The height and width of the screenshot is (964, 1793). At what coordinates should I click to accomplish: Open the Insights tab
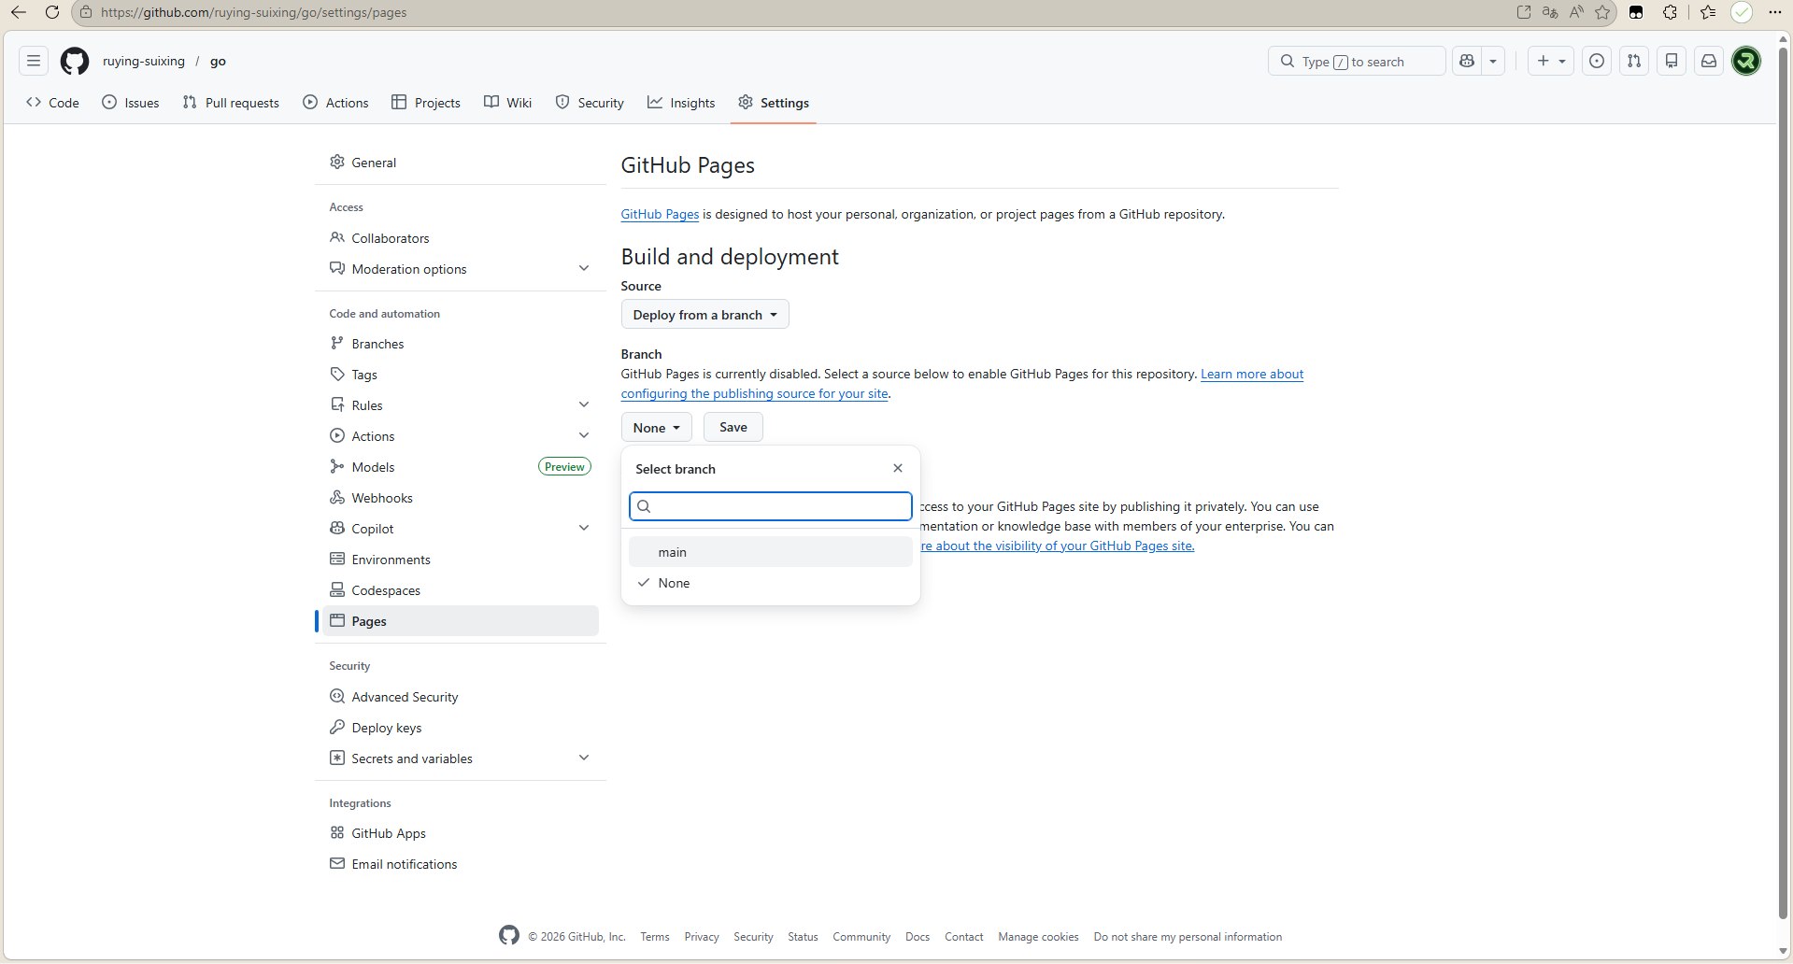[681, 103]
